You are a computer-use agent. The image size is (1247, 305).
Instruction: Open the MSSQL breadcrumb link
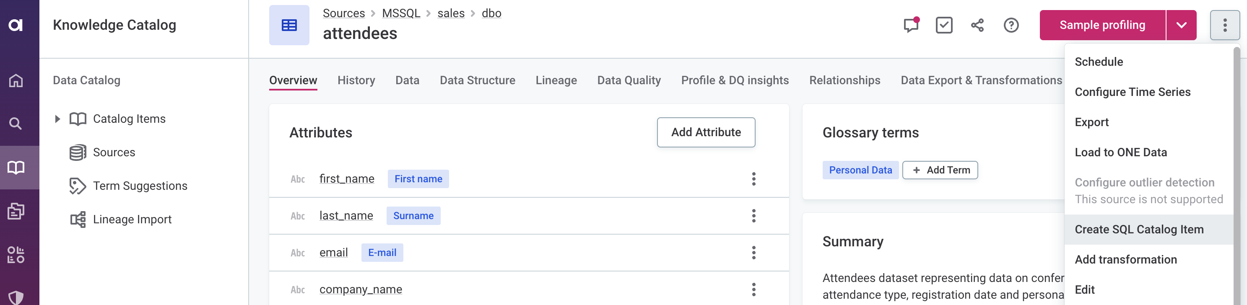(x=401, y=13)
